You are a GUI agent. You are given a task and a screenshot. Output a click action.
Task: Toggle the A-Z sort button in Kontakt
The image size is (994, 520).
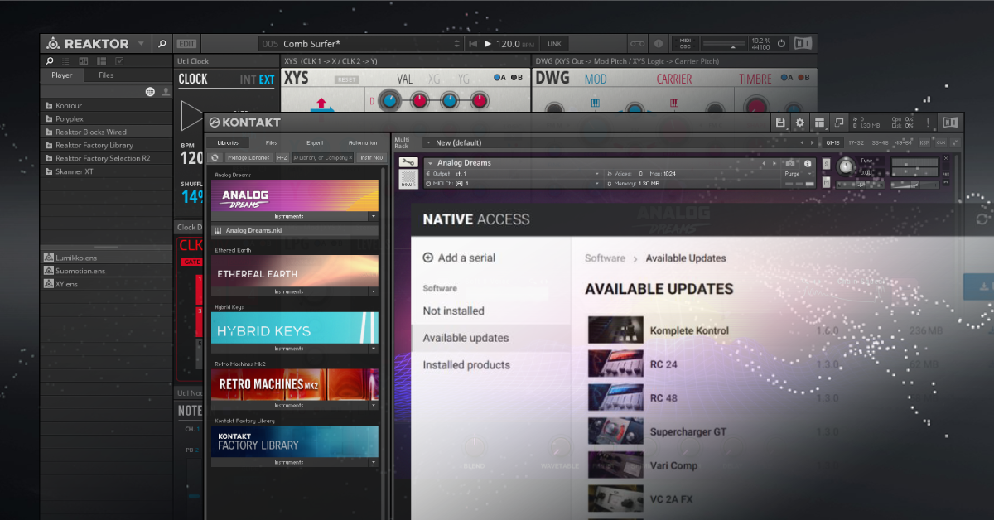pyautogui.click(x=282, y=157)
